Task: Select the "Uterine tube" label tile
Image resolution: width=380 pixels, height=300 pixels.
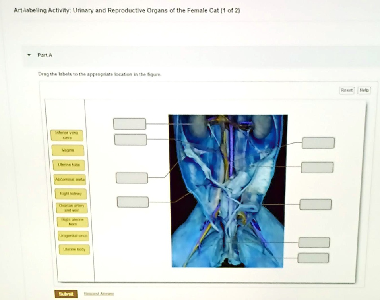Action: coord(68,165)
